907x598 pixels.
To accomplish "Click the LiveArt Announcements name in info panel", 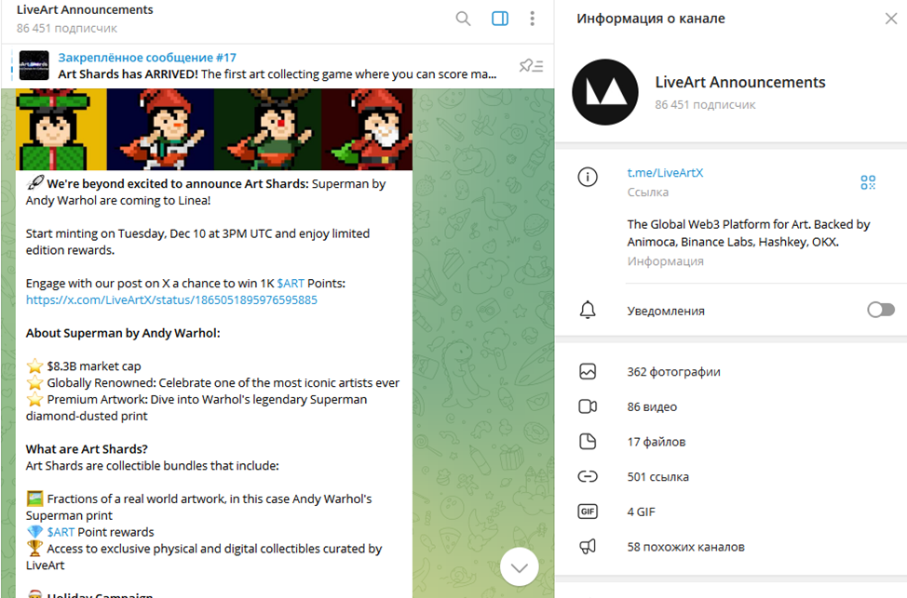I will [x=740, y=82].
